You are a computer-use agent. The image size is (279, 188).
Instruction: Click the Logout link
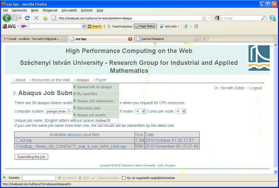click(x=256, y=88)
